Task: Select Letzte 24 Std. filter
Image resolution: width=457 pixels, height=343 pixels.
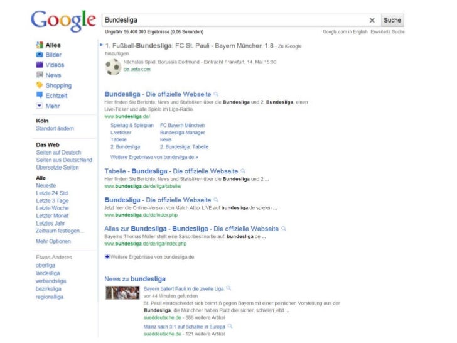Action: [53, 193]
